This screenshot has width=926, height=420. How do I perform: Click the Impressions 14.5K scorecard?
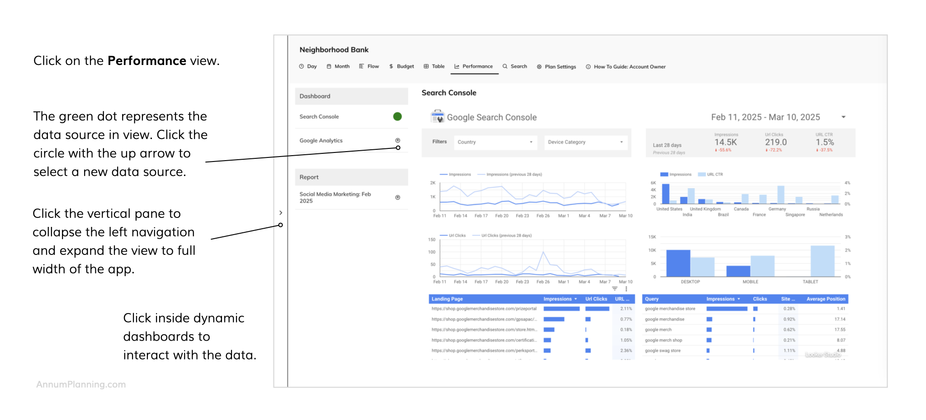726,142
